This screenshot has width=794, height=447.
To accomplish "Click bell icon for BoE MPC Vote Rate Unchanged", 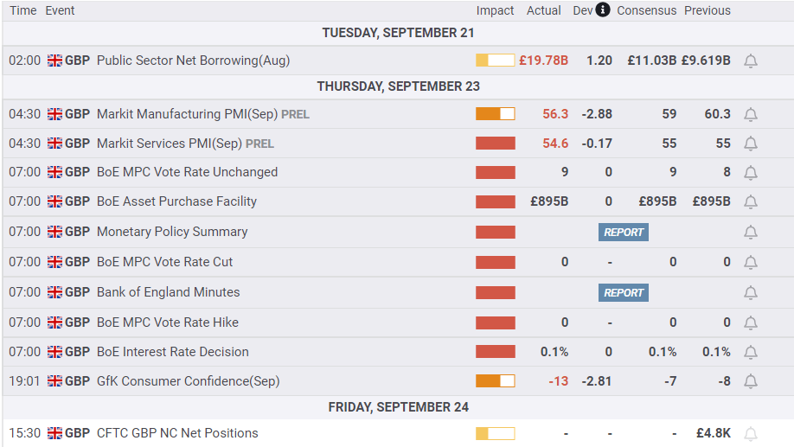I will coord(751,172).
